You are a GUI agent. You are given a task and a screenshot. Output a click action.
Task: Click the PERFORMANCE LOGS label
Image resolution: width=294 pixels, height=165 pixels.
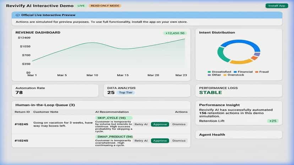click(218, 88)
